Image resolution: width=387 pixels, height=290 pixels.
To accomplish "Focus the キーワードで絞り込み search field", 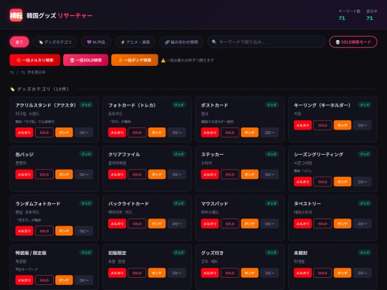I will pyautogui.click(x=267, y=42).
